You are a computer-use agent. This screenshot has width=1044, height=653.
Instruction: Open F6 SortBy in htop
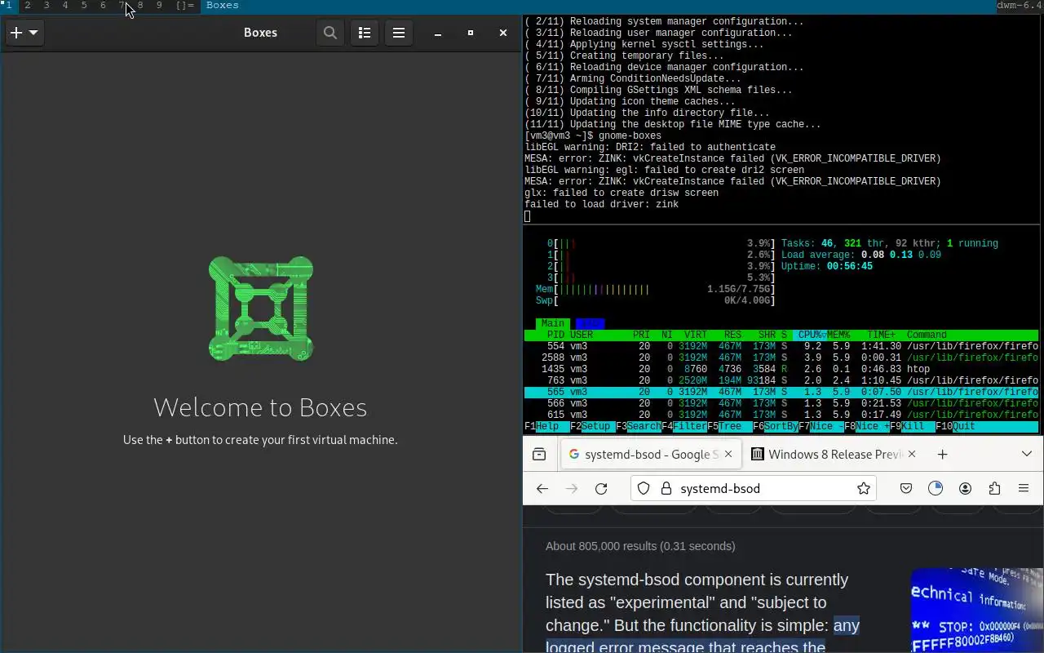[x=776, y=426]
